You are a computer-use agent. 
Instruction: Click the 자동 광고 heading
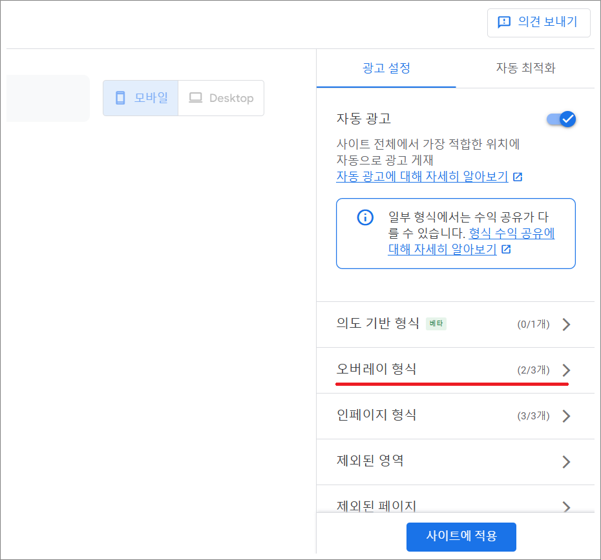tap(363, 119)
